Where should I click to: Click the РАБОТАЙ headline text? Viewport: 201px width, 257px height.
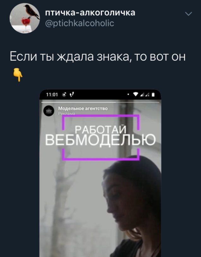(101, 130)
